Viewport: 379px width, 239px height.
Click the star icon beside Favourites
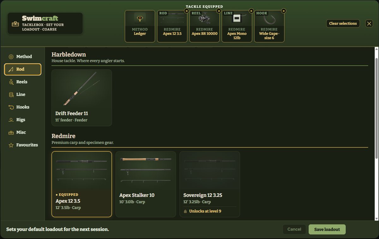click(11, 145)
